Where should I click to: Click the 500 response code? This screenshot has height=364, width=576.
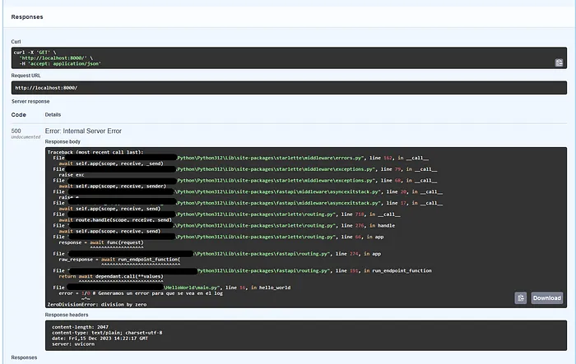click(16, 131)
